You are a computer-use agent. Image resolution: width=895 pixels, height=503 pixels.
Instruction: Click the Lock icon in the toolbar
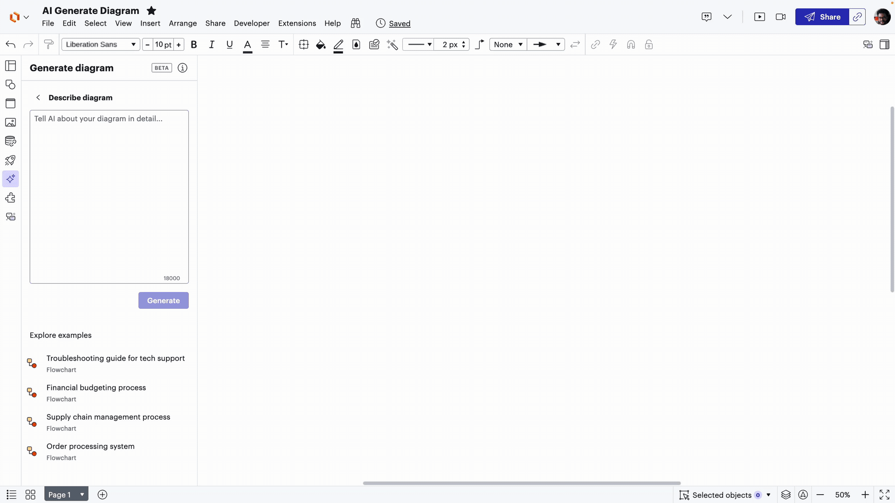pos(648,44)
